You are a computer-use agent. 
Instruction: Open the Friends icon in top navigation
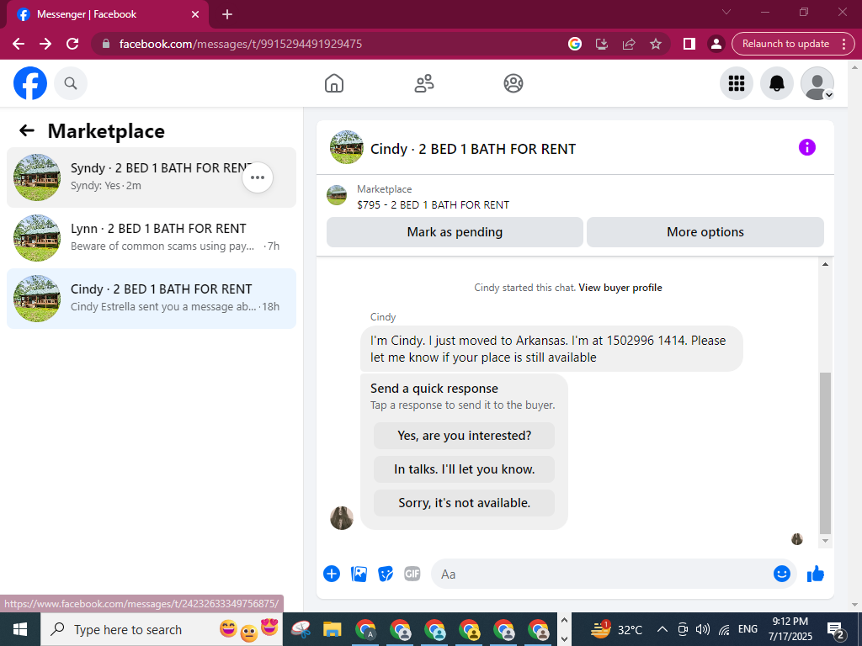point(424,83)
